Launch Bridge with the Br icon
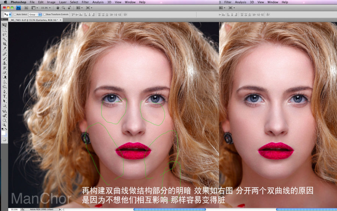This screenshot has height=211, width=337. 26,8
